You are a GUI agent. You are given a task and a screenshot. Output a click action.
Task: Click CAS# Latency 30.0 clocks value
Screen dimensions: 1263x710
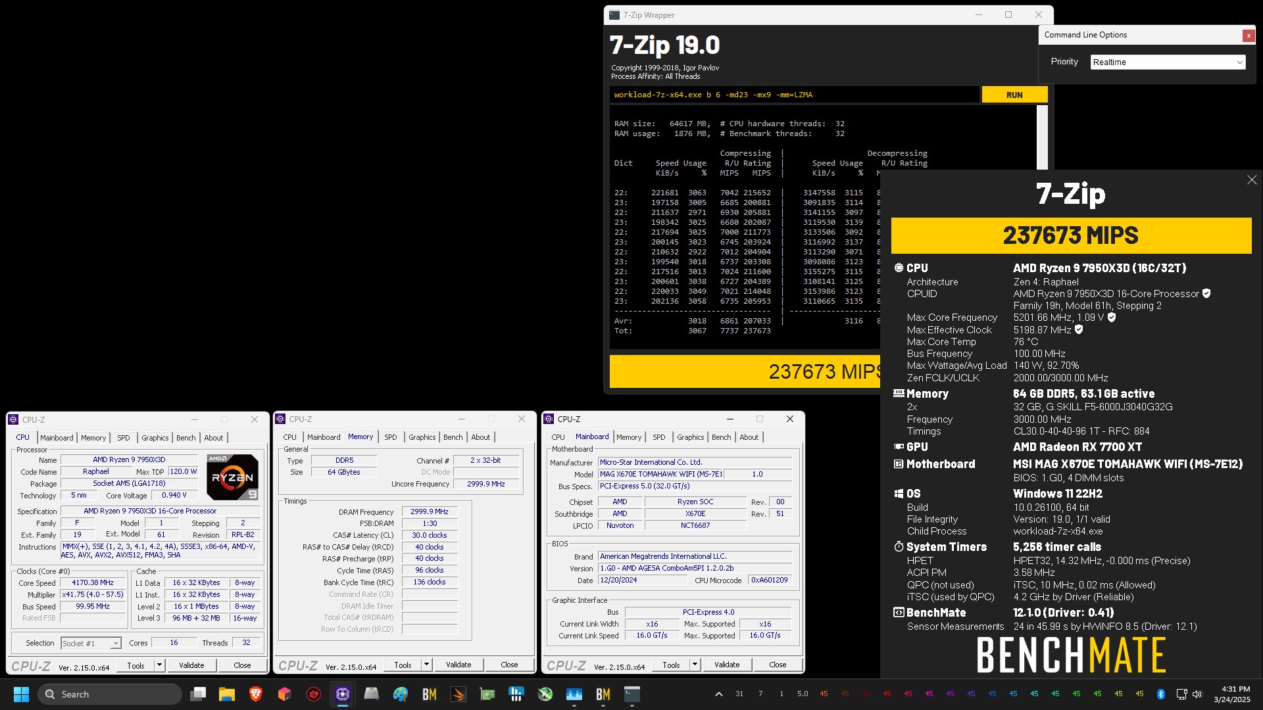pyautogui.click(x=430, y=535)
